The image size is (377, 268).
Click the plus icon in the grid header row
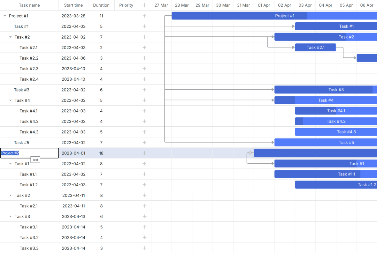click(x=144, y=5)
